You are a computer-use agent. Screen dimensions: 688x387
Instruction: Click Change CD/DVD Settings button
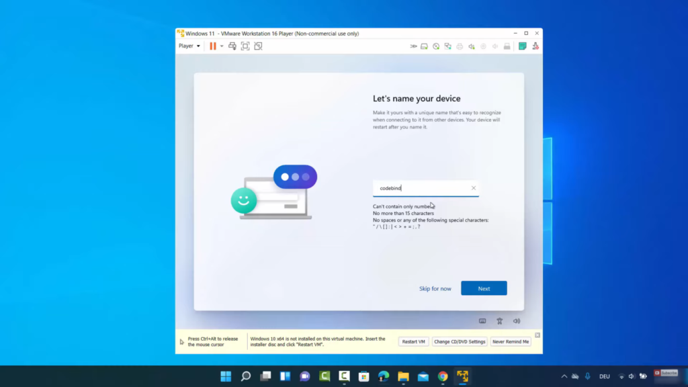[x=460, y=341]
